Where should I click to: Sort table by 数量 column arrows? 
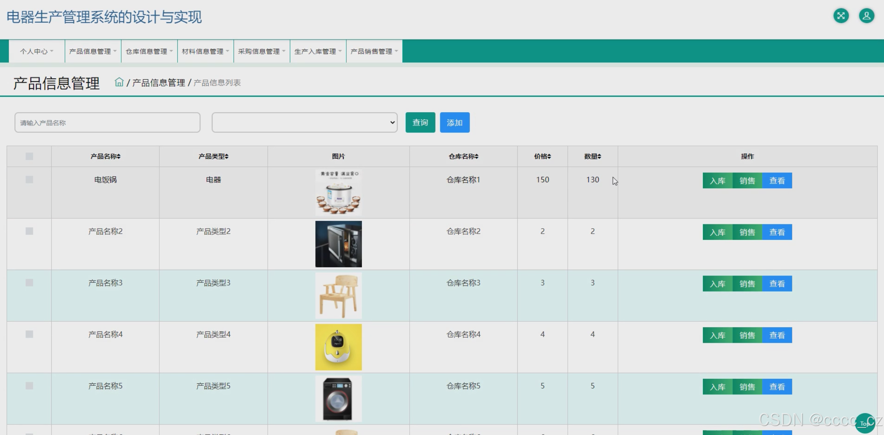click(599, 156)
